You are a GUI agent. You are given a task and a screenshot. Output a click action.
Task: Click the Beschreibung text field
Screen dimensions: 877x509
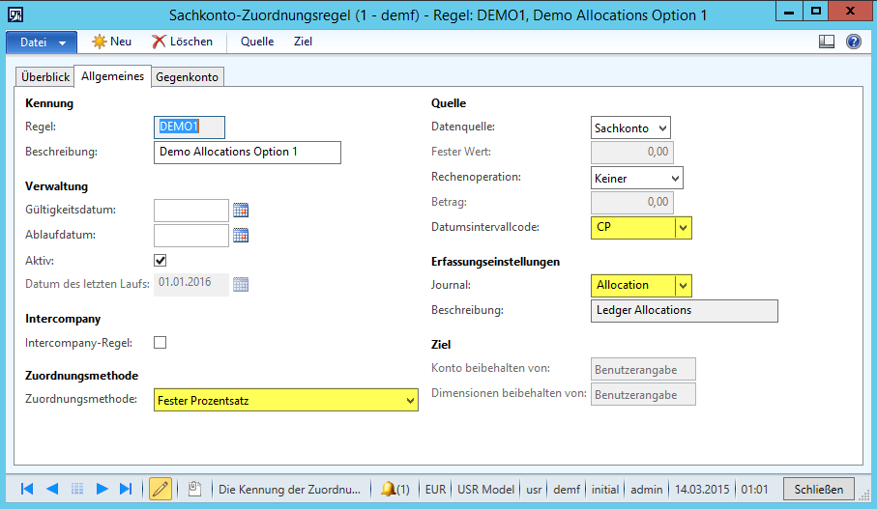pyautogui.click(x=248, y=153)
